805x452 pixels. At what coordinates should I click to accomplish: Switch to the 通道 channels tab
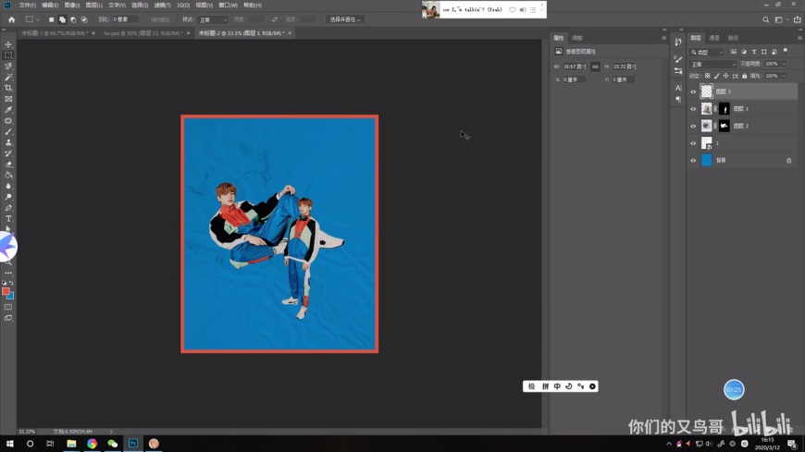[x=714, y=38]
